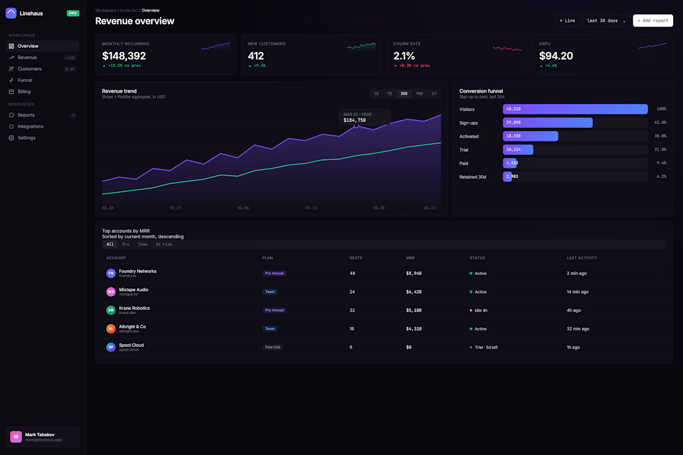Open the Billing sidebar menu item
Screen dimensions: 683x455
pyautogui.click(x=43, y=91)
